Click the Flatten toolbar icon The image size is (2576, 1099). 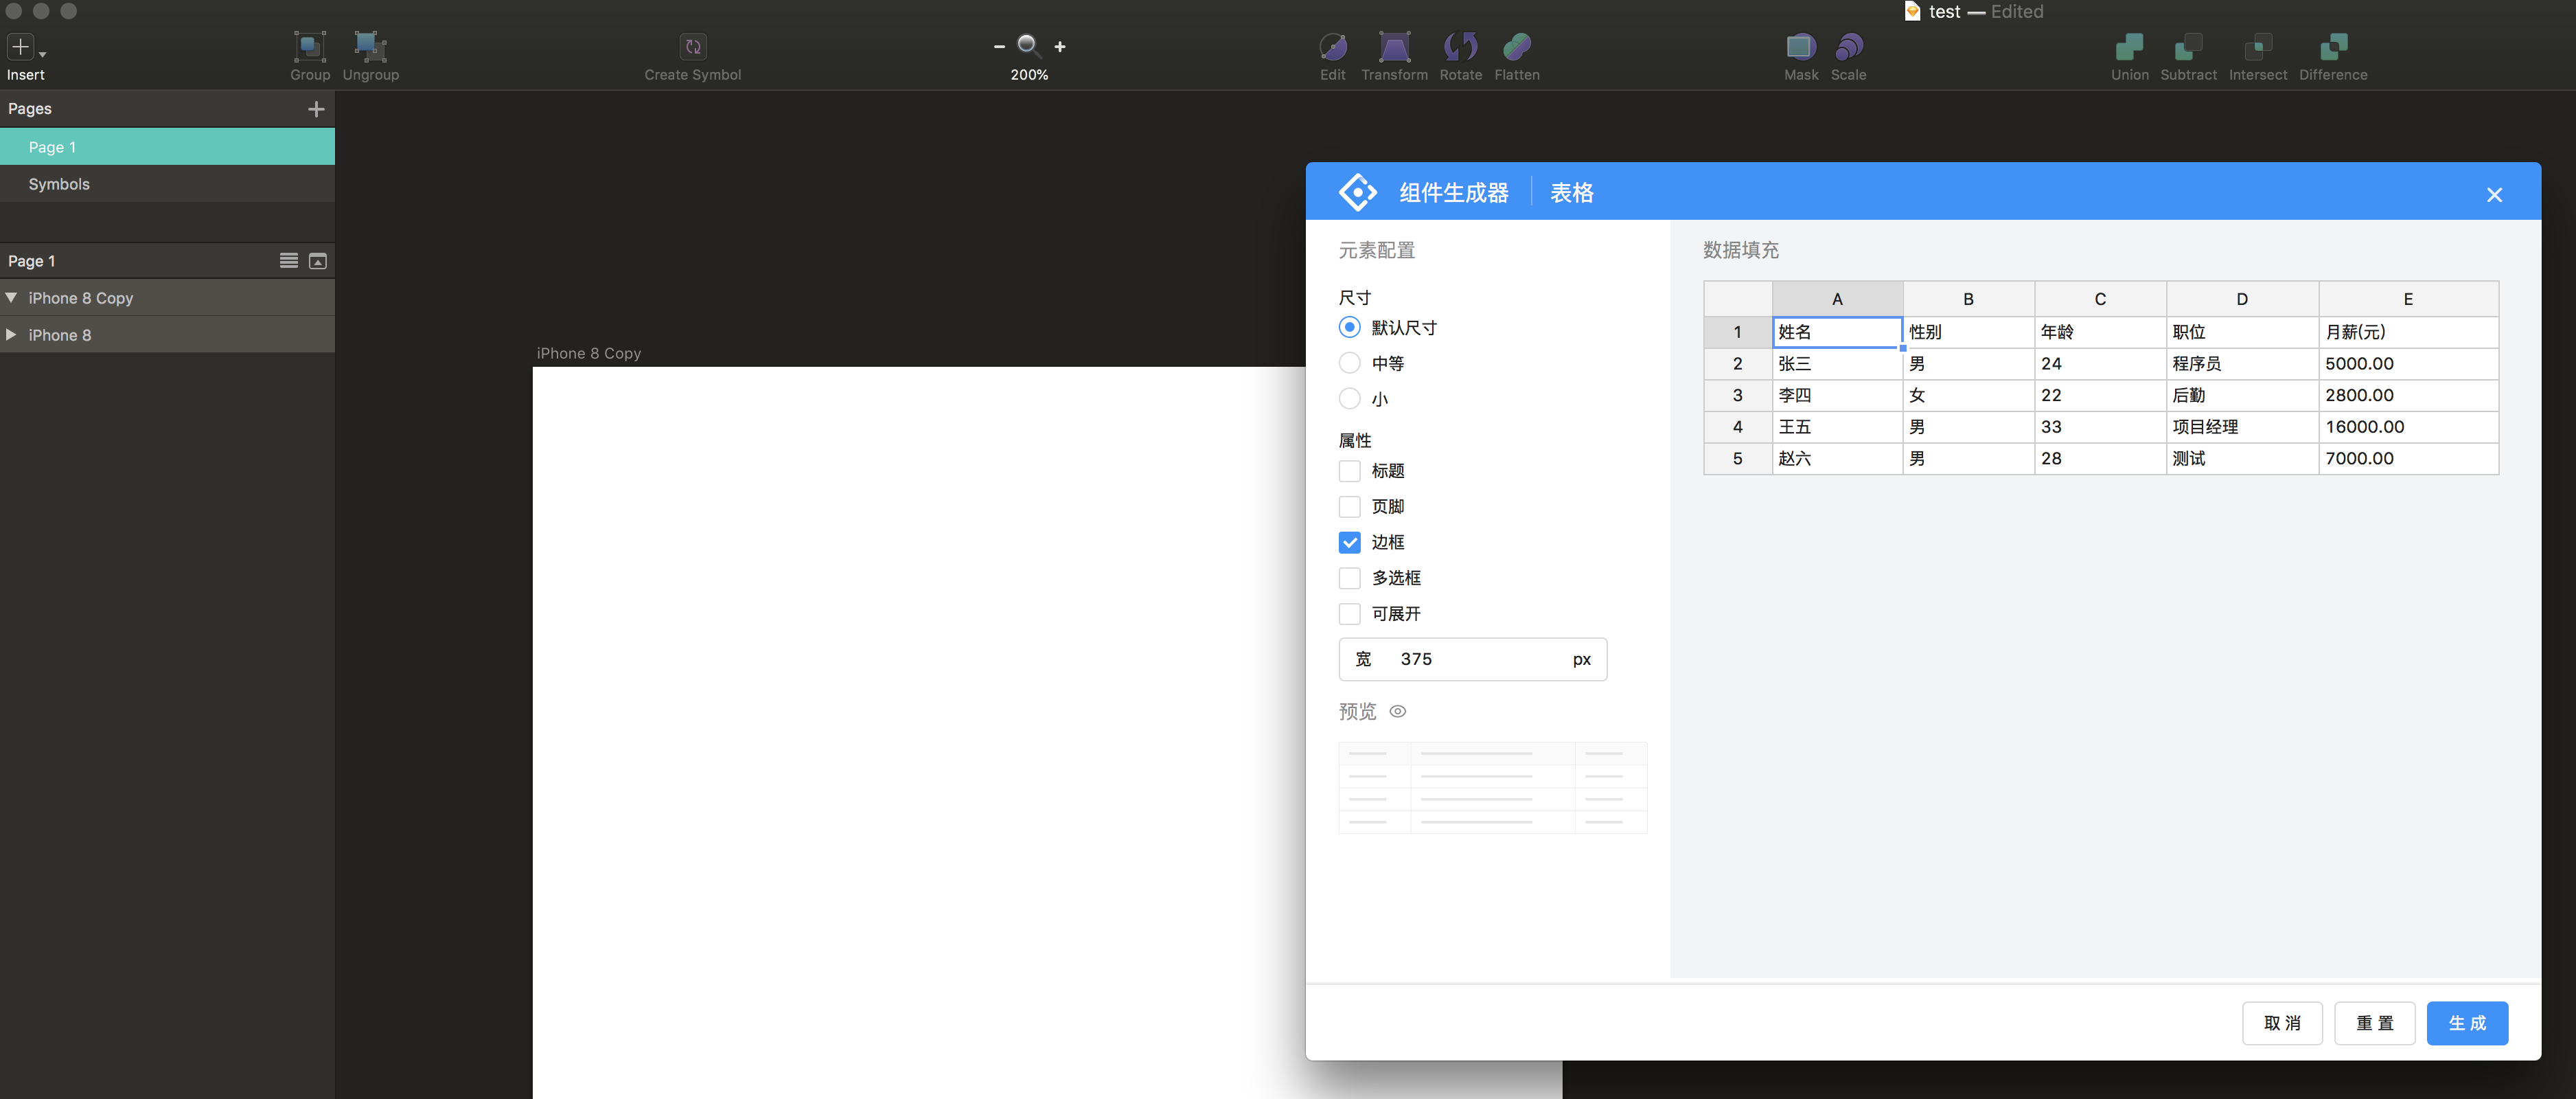click(1516, 47)
